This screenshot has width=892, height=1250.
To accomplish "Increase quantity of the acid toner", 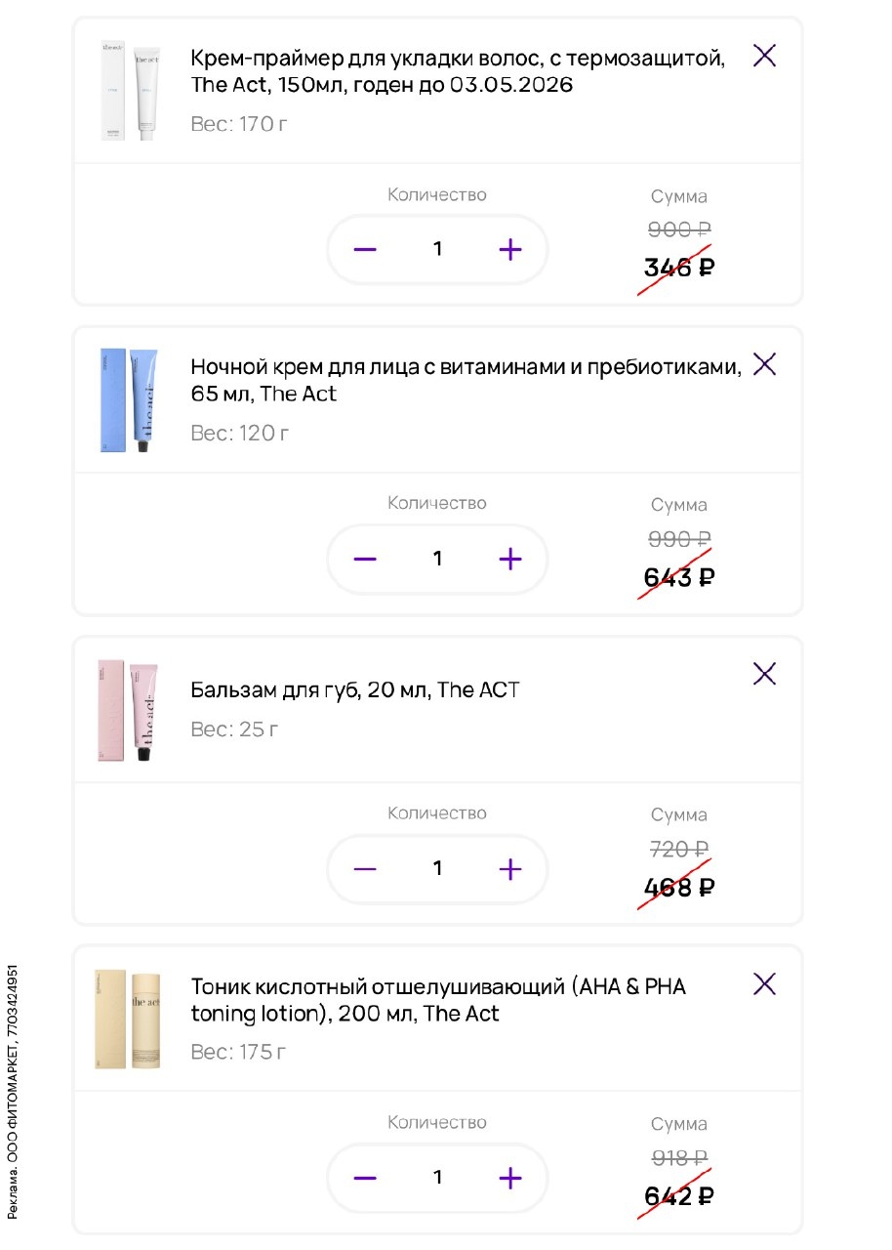I will click(x=510, y=1179).
